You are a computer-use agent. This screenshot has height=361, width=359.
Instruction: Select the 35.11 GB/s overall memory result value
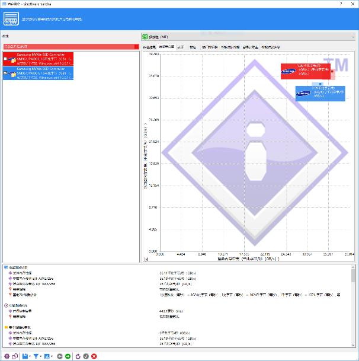178,273
